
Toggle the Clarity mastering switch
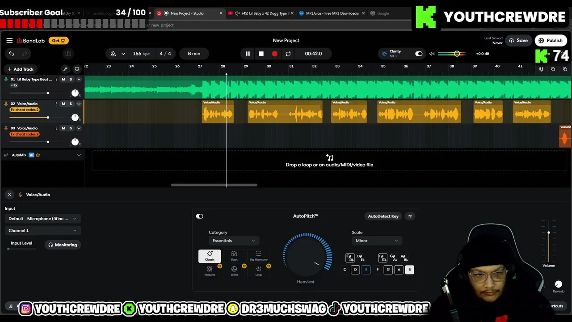(419, 54)
